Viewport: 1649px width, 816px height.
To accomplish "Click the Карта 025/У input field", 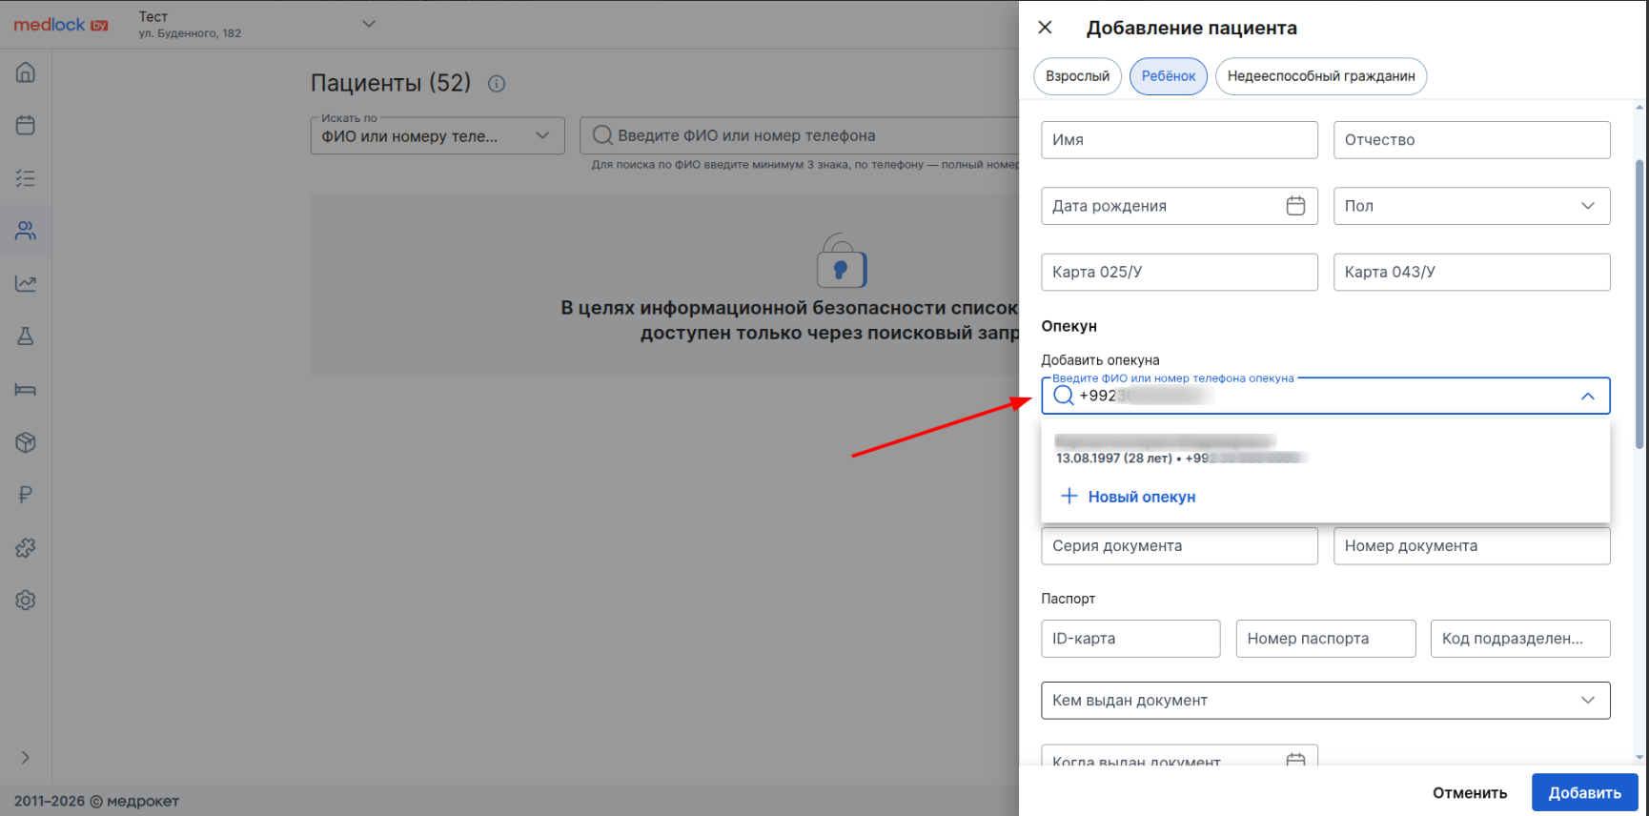I will point(1179,273).
